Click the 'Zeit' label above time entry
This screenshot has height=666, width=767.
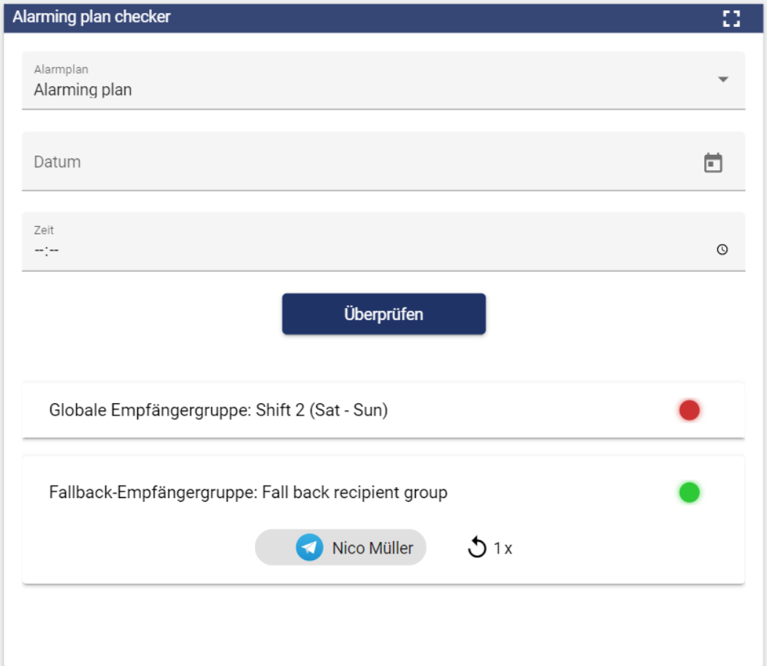click(x=44, y=230)
